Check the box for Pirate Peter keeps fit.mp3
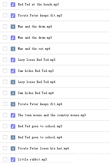 5,15
